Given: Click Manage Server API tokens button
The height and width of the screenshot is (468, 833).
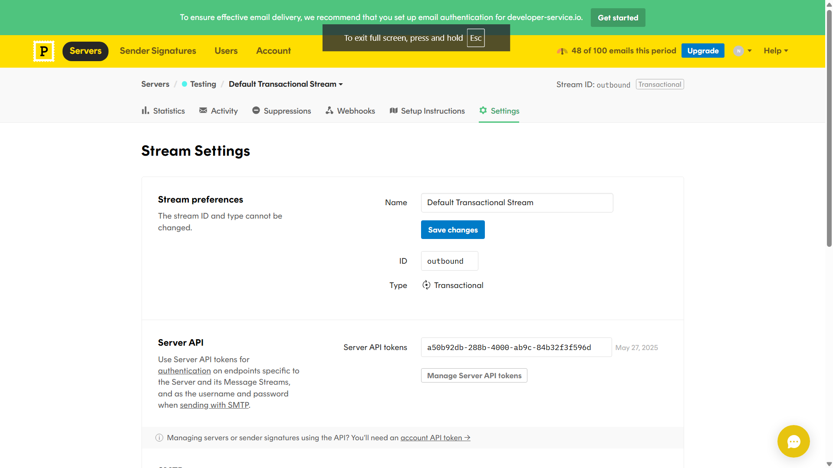Looking at the screenshot, I should click(x=474, y=376).
